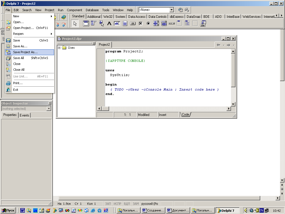Click the Code tab at editor bottom
The width and height of the screenshot is (285, 214).
point(186,115)
